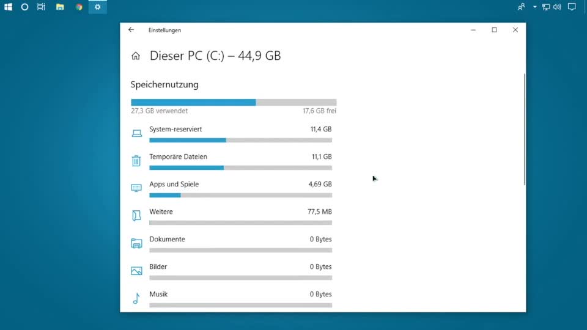The image size is (587, 330).
Task: Click the Apps und Spiele usage bar
Action: tap(241, 196)
